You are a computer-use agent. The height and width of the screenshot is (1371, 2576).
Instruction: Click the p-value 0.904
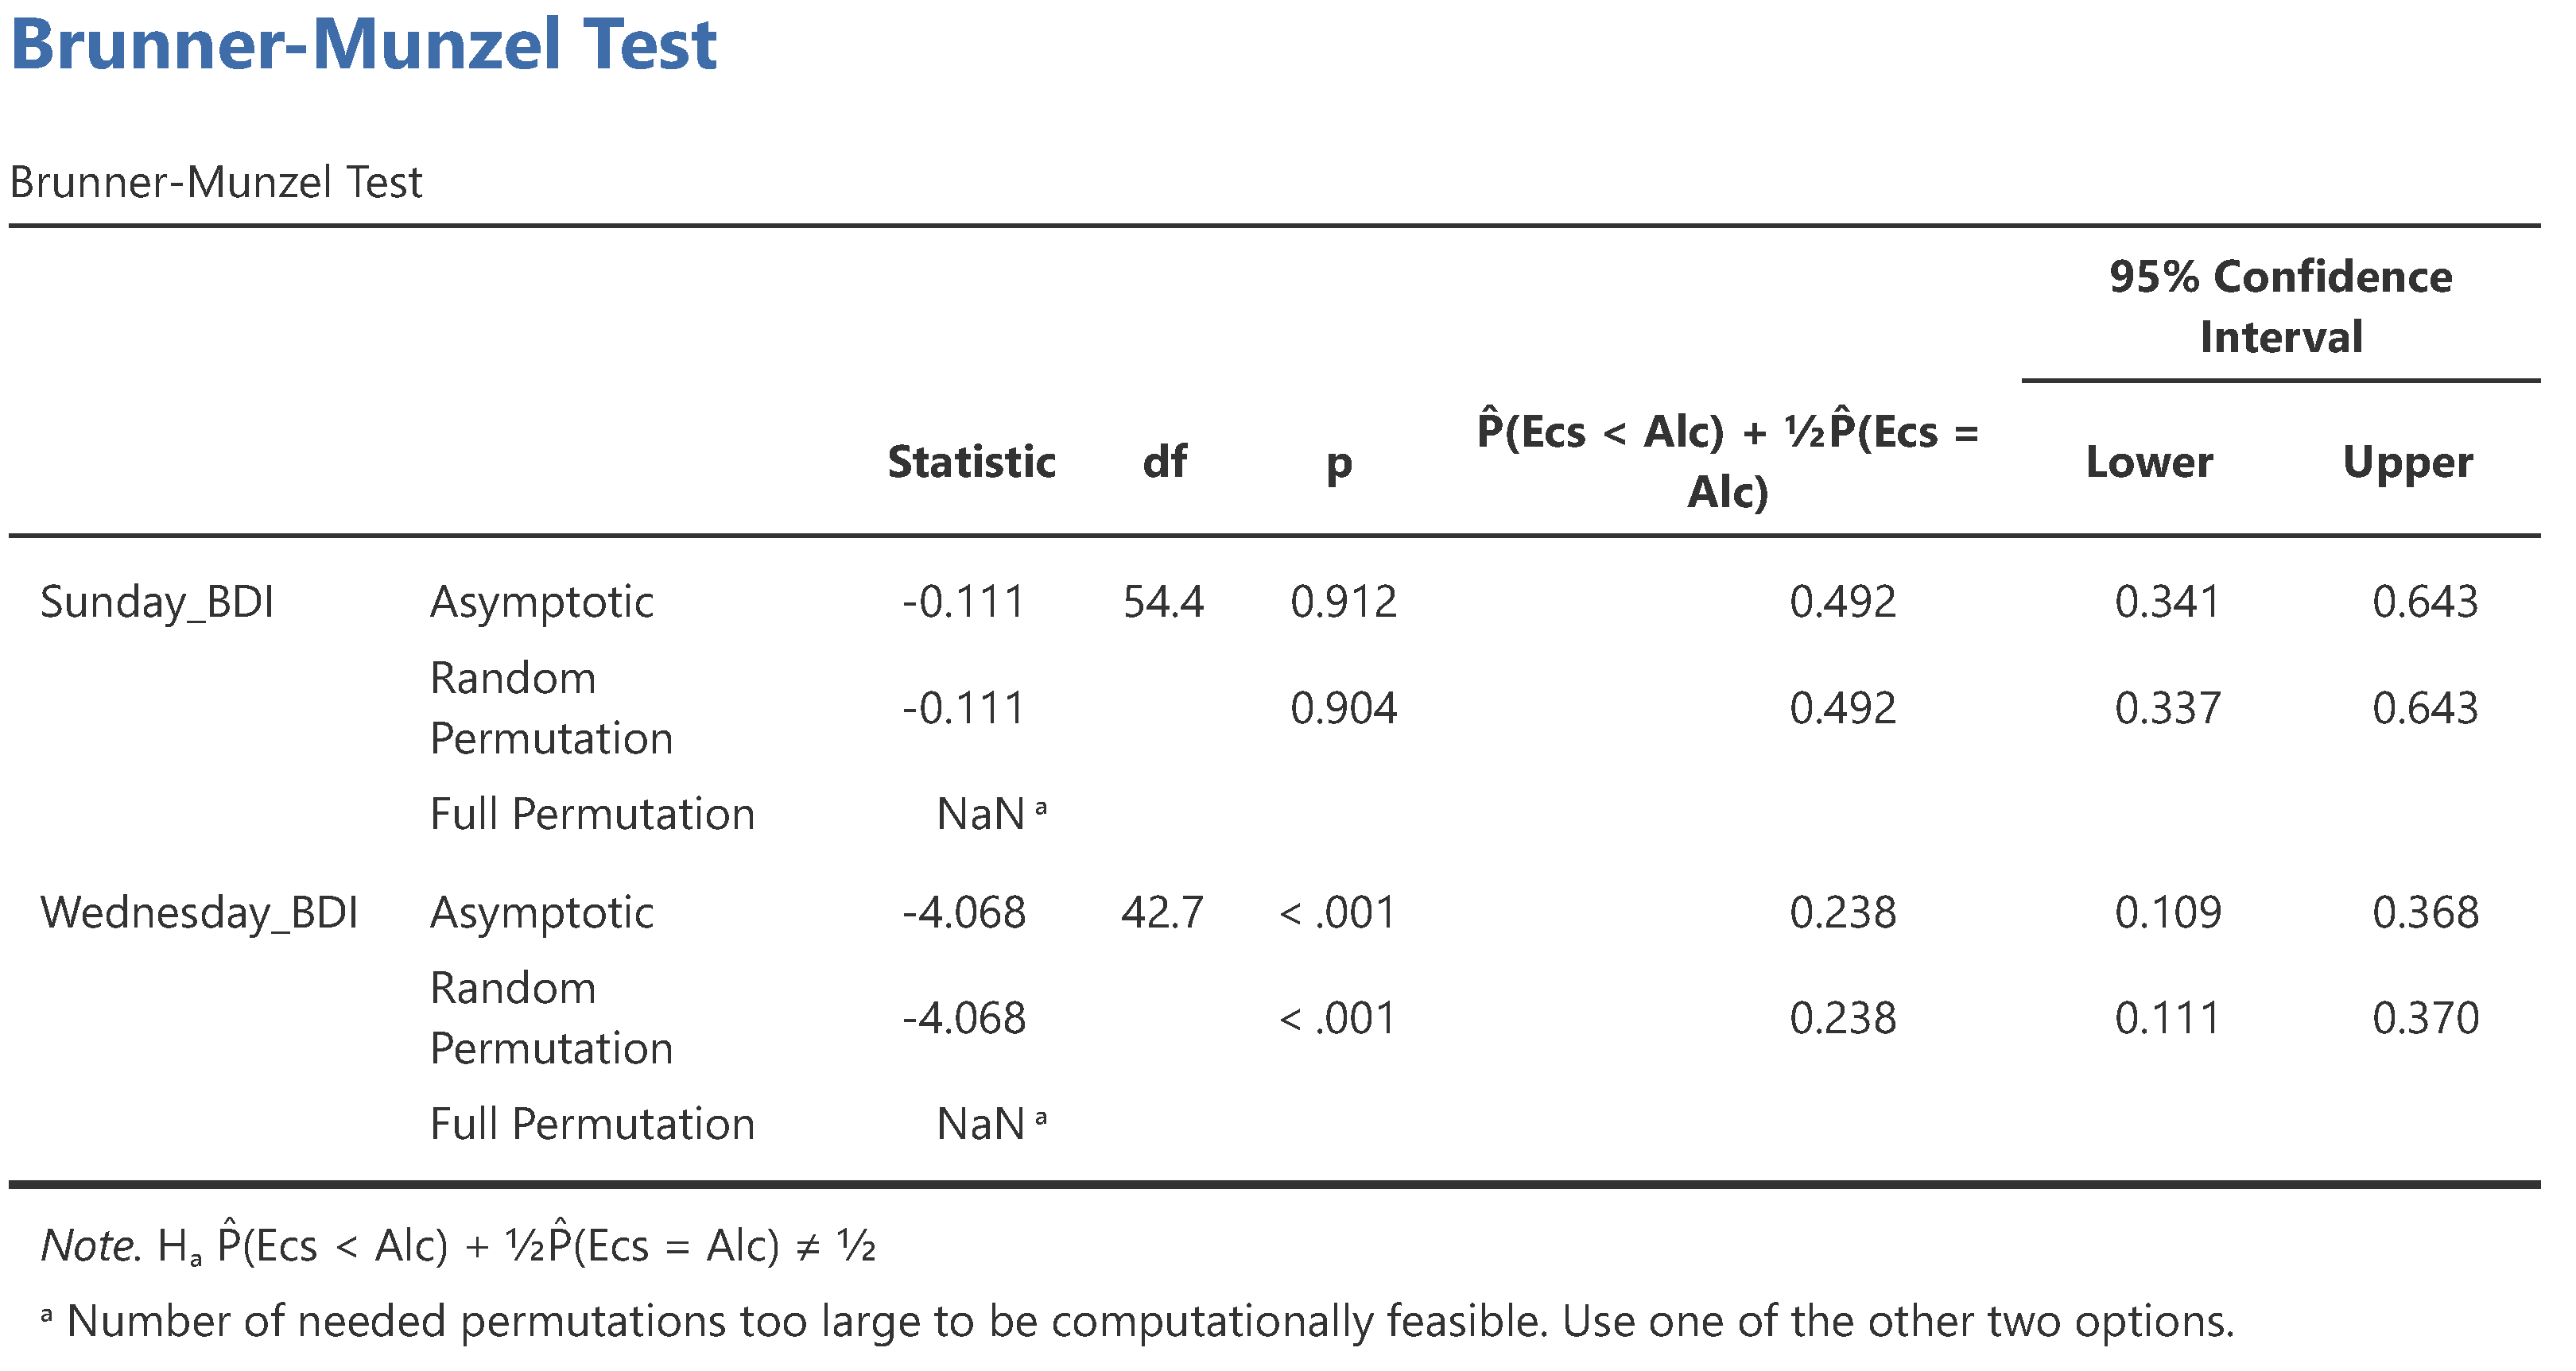(1343, 708)
